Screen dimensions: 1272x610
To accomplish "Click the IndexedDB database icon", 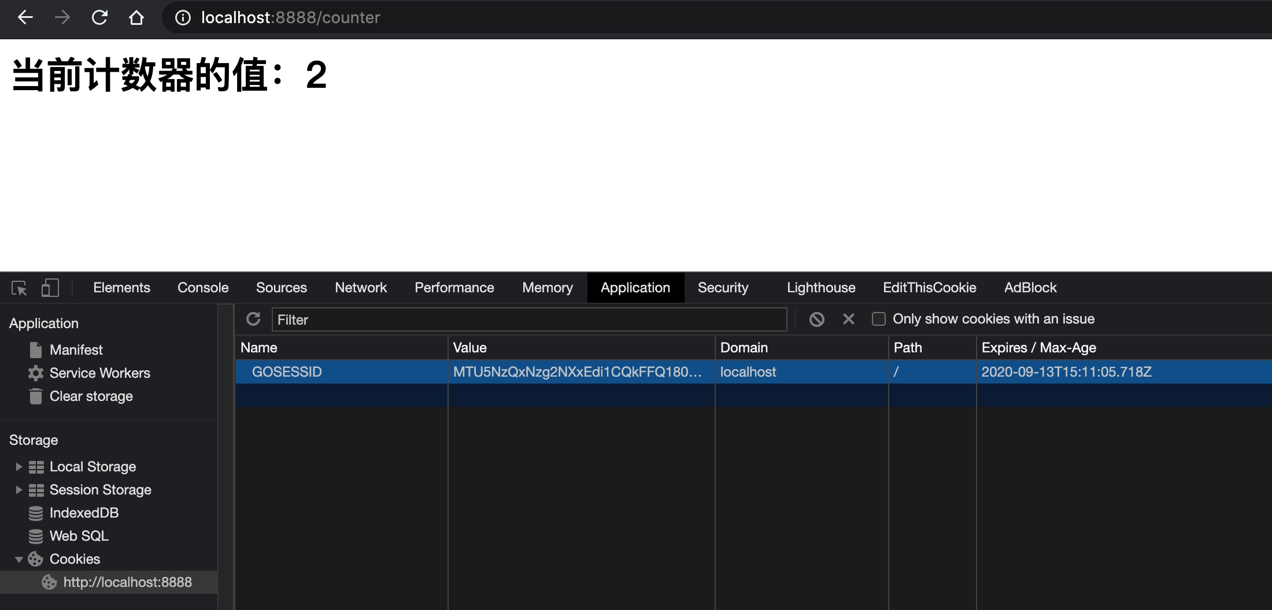I will click(x=36, y=513).
